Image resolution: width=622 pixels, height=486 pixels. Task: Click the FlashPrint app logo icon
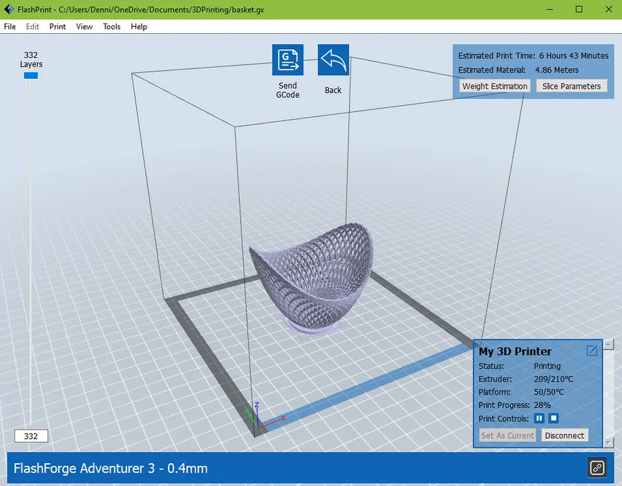point(9,9)
